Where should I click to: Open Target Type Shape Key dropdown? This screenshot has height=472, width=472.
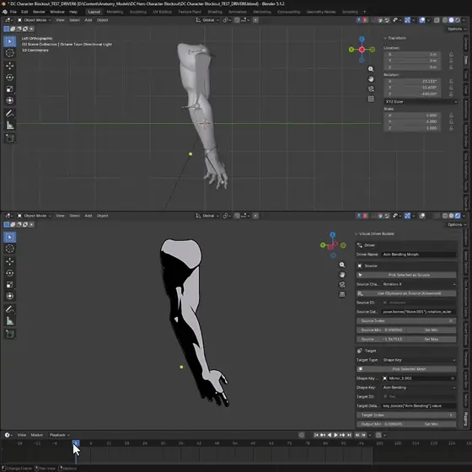(x=419, y=360)
